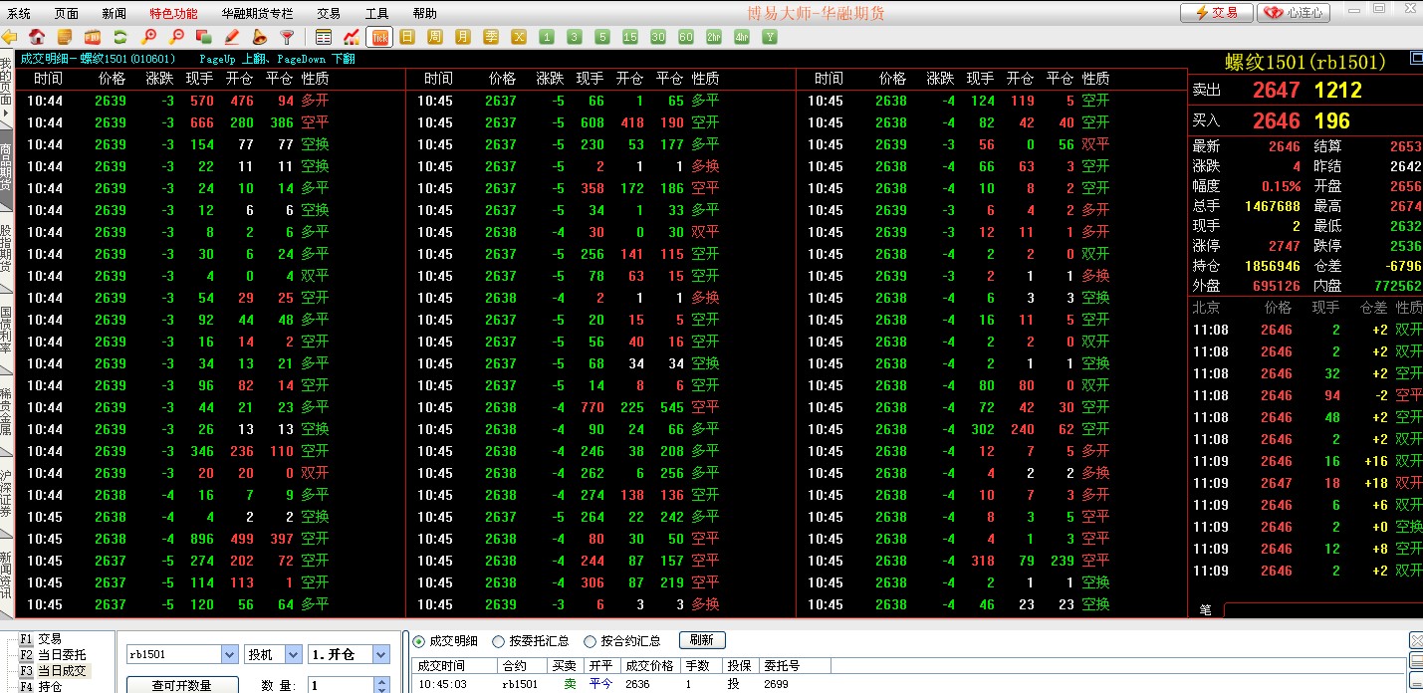Image resolution: width=1423 pixels, height=693 pixels.
Task: Click the alarm bell icon
Action: pos(261,35)
